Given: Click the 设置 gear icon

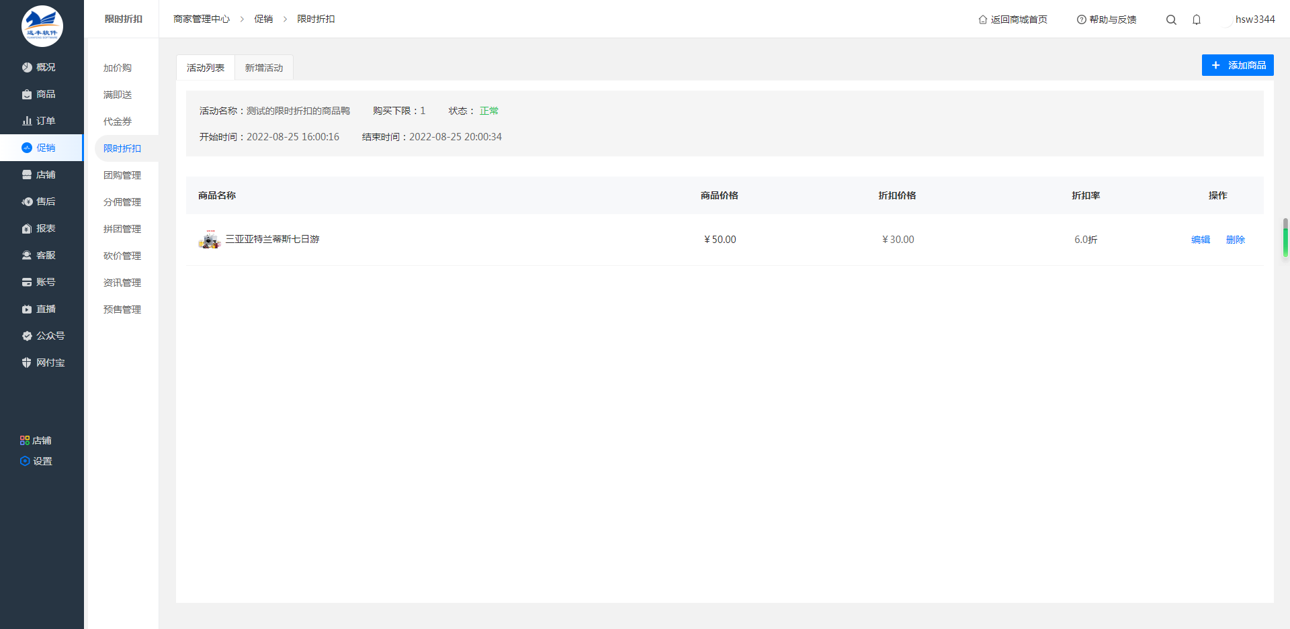Looking at the screenshot, I should point(25,461).
